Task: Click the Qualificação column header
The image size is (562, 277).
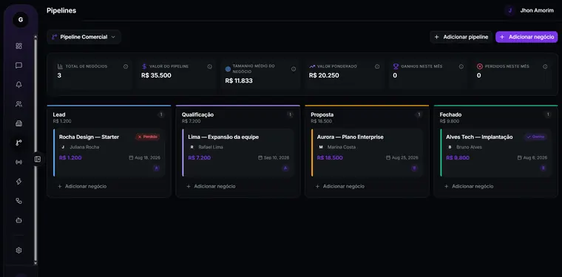Action: [197, 114]
